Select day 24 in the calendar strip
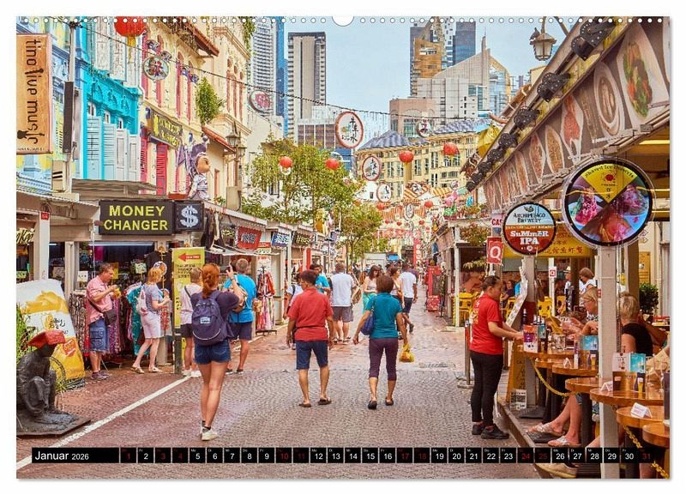 point(526,456)
